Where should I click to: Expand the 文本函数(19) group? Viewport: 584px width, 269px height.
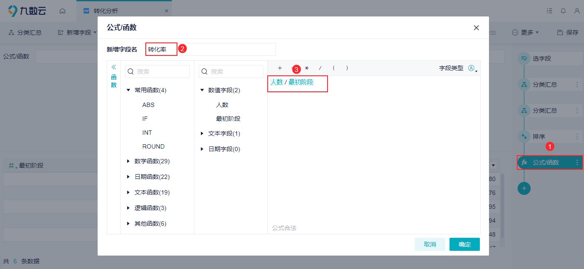(x=128, y=192)
